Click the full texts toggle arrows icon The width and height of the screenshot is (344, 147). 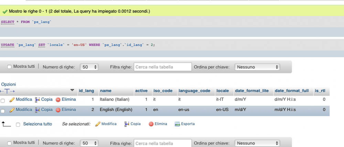(7, 91)
